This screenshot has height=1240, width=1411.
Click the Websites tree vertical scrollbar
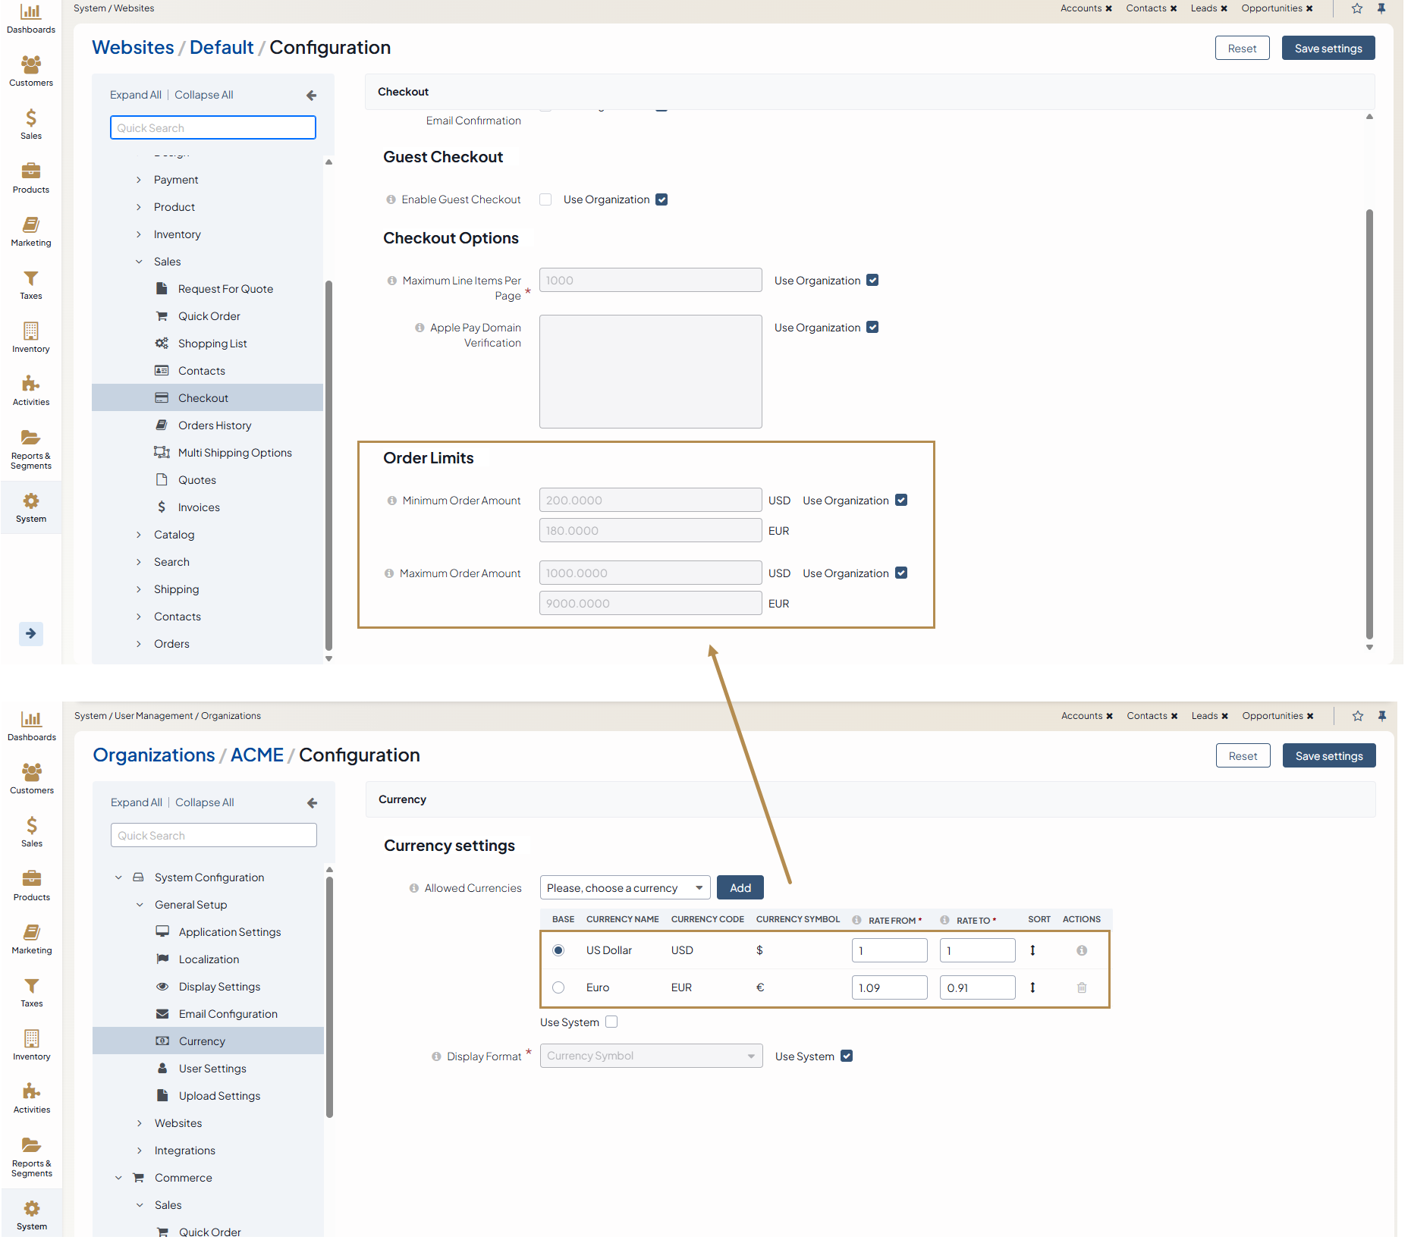pyautogui.click(x=328, y=465)
